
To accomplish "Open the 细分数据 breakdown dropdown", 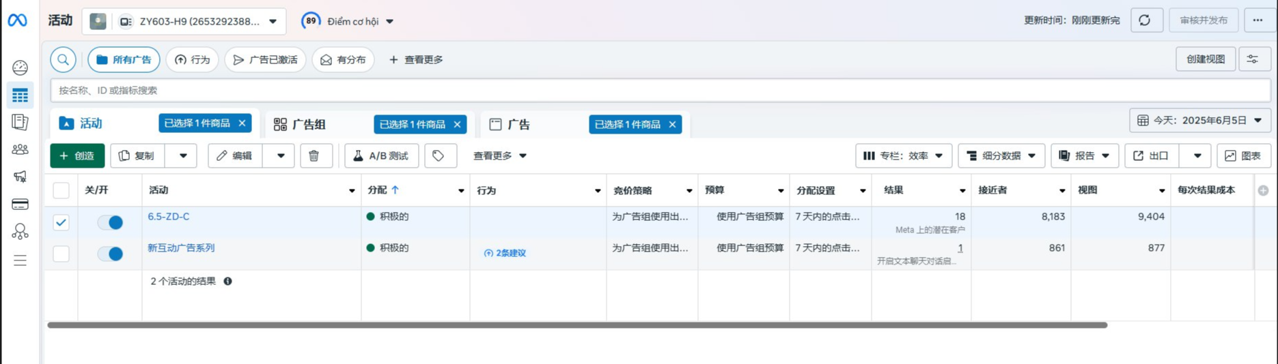I will pyautogui.click(x=1001, y=155).
